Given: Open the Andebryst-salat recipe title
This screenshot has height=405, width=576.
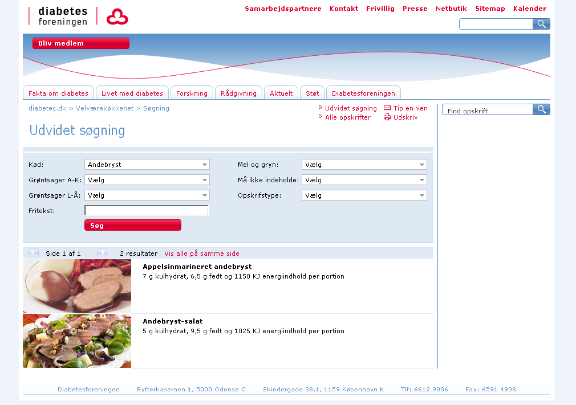Looking at the screenshot, I should [x=173, y=321].
